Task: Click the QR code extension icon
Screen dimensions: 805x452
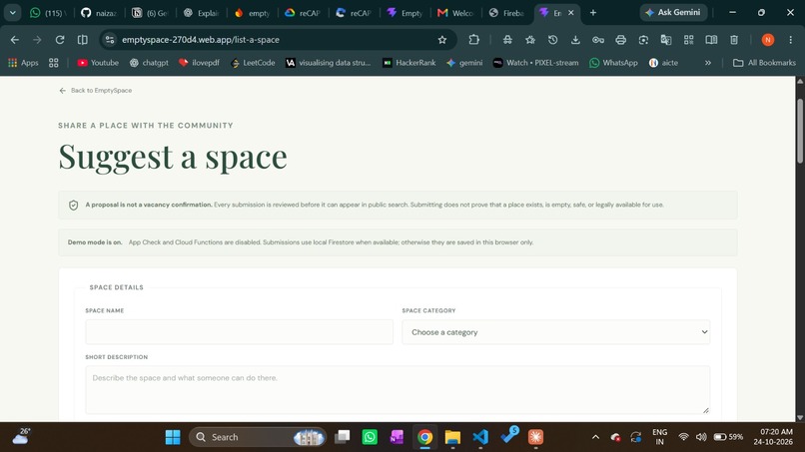Action: tap(688, 40)
